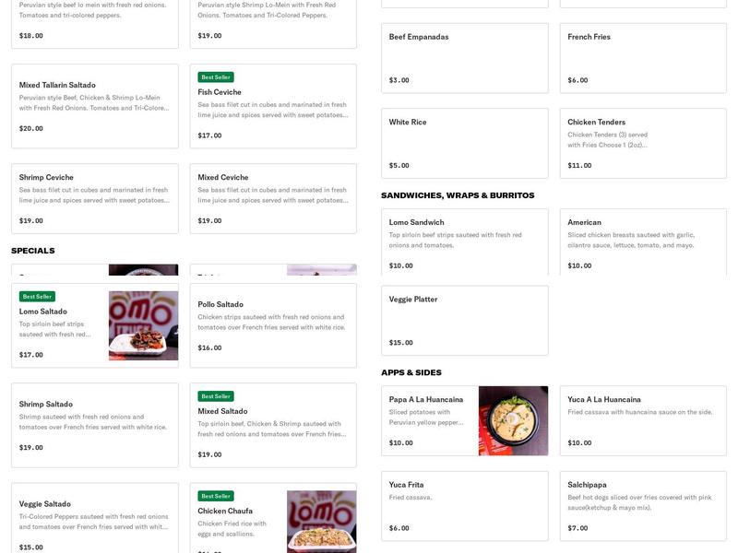Choose the Mixed Ceviche card

272,198
